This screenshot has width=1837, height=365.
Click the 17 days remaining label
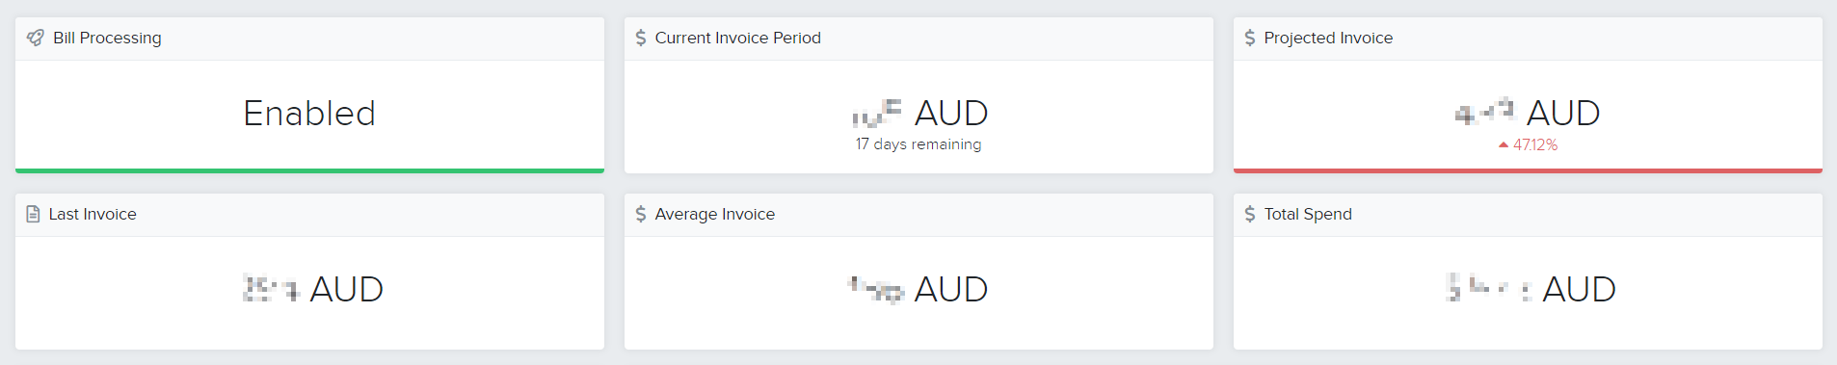click(918, 144)
